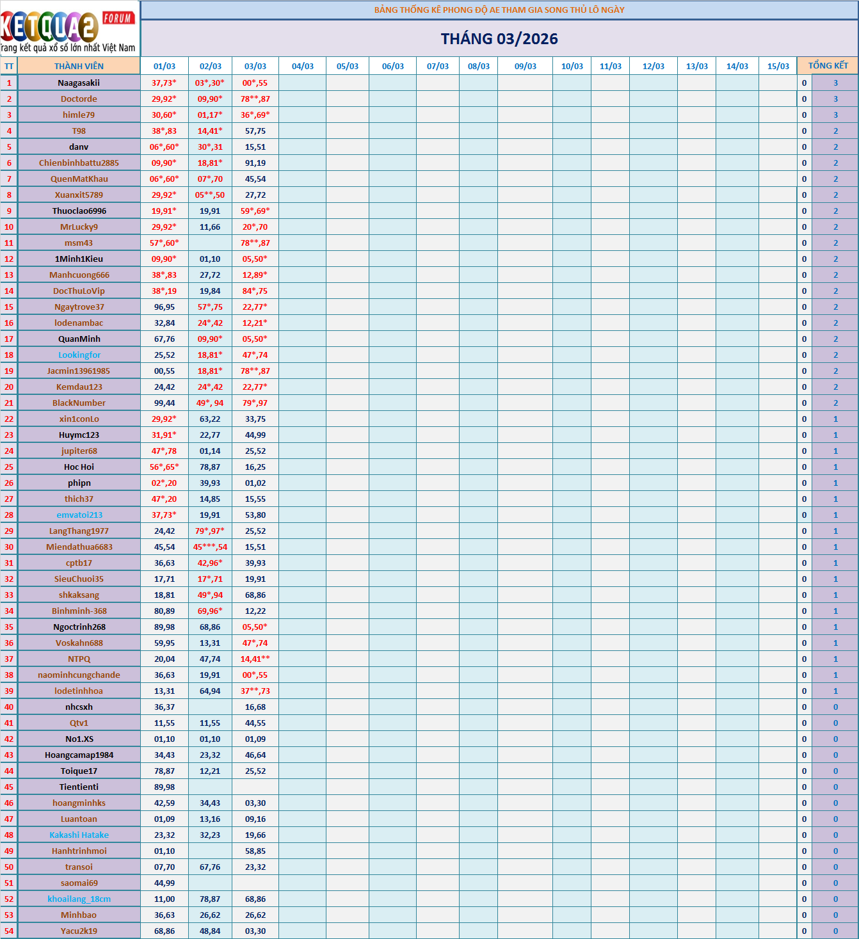Select the THÀNH VIÊN column header
The width and height of the screenshot is (859, 939).
pyautogui.click(x=79, y=66)
